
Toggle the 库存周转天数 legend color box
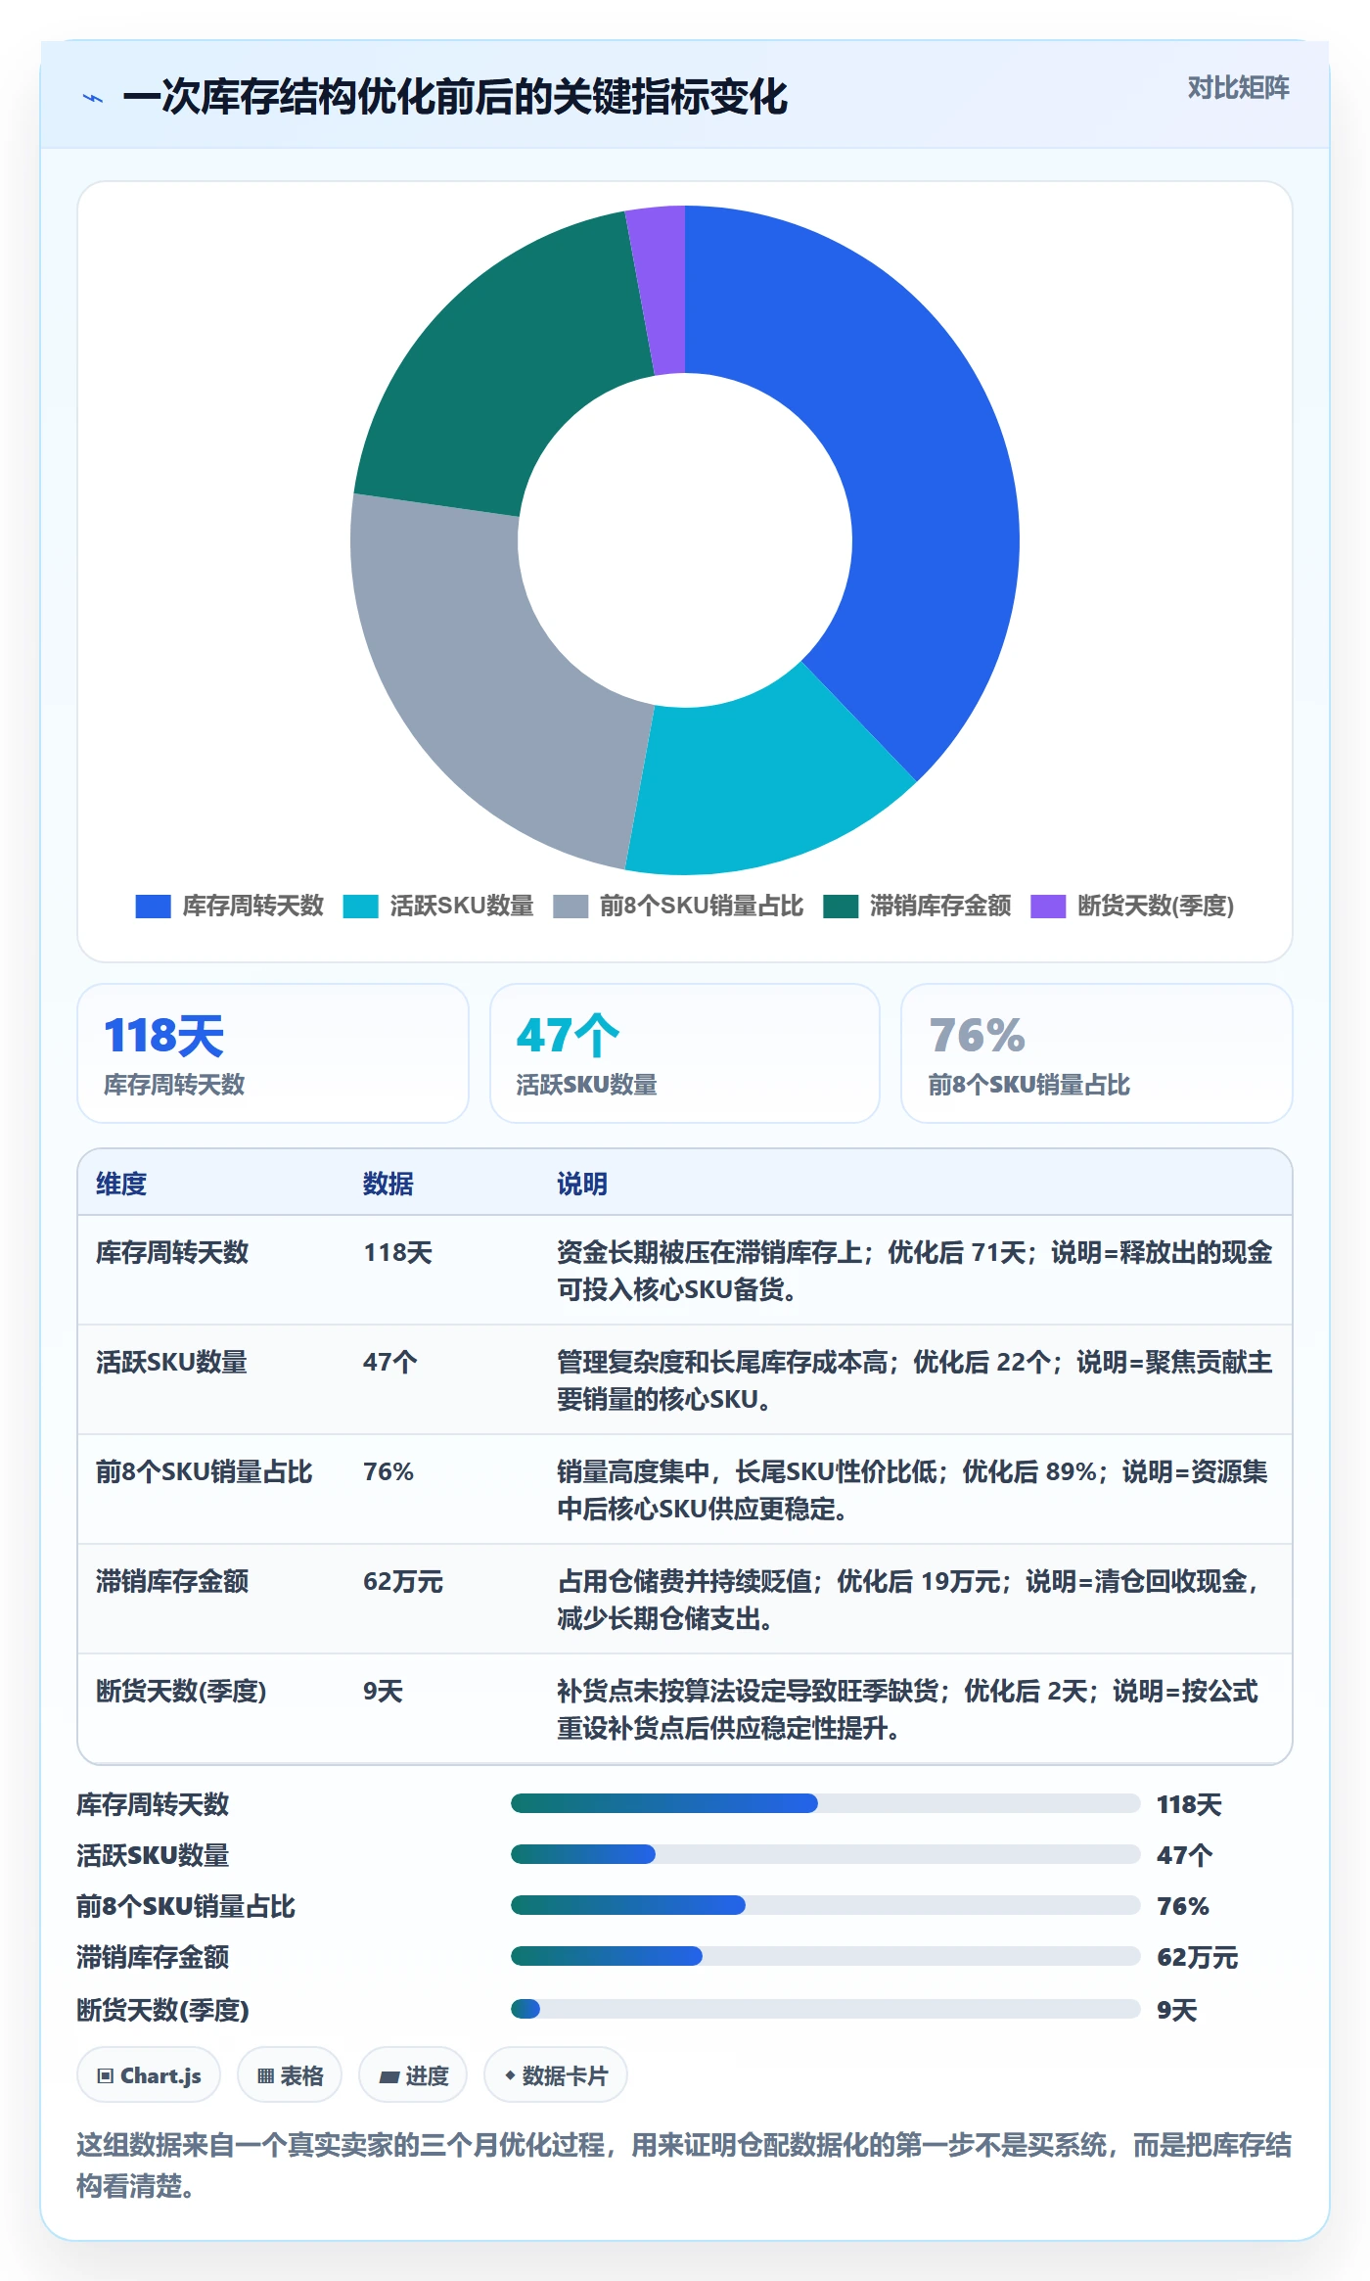click(x=153, y=907)
